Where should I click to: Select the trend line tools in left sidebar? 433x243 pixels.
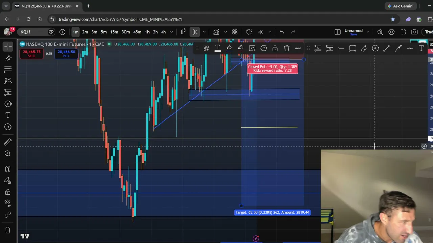click(x=8, y=58)
